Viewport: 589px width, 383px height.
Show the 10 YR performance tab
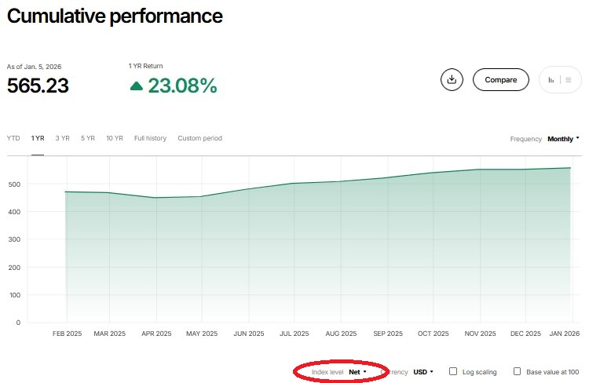pyautogui.click(x=114, y=138)
